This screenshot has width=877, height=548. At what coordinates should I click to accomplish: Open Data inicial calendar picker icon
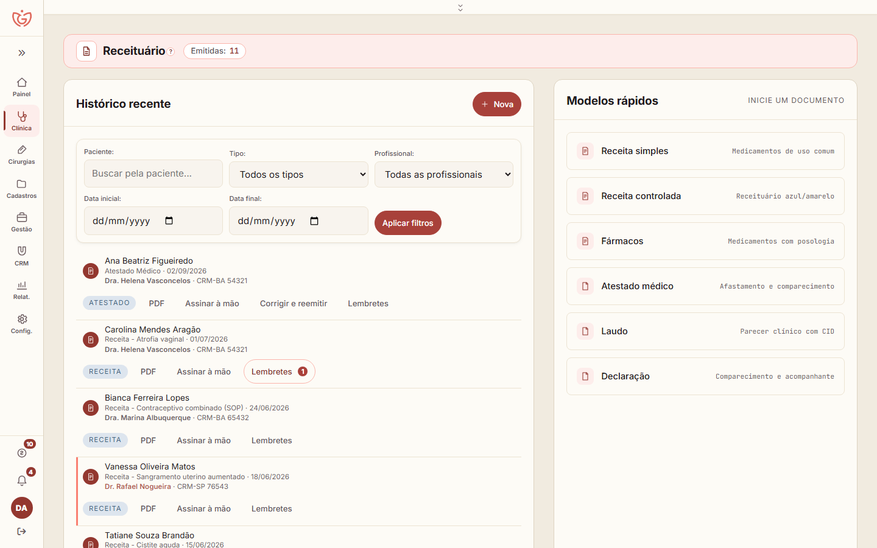click(169, 220)
